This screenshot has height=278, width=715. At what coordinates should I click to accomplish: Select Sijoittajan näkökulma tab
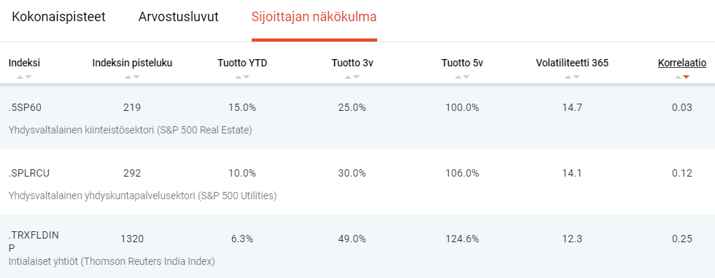[x=314, y=18]
